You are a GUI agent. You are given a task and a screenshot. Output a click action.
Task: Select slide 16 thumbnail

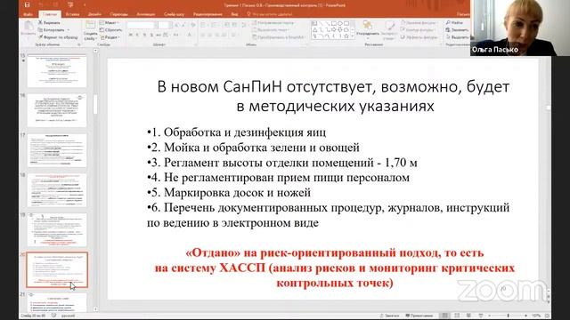[57, 110]
